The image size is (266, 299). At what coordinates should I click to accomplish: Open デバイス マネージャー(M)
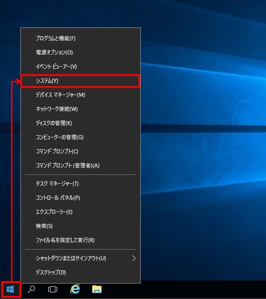point(81,95)
